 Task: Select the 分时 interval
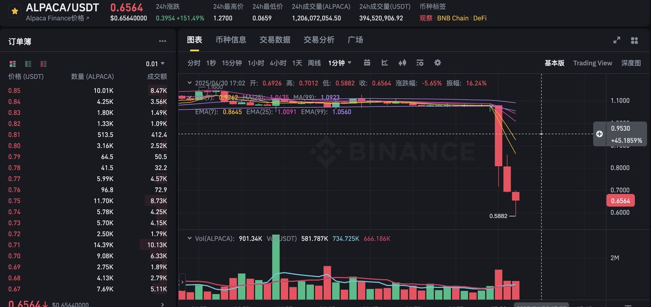pos(194,63)
